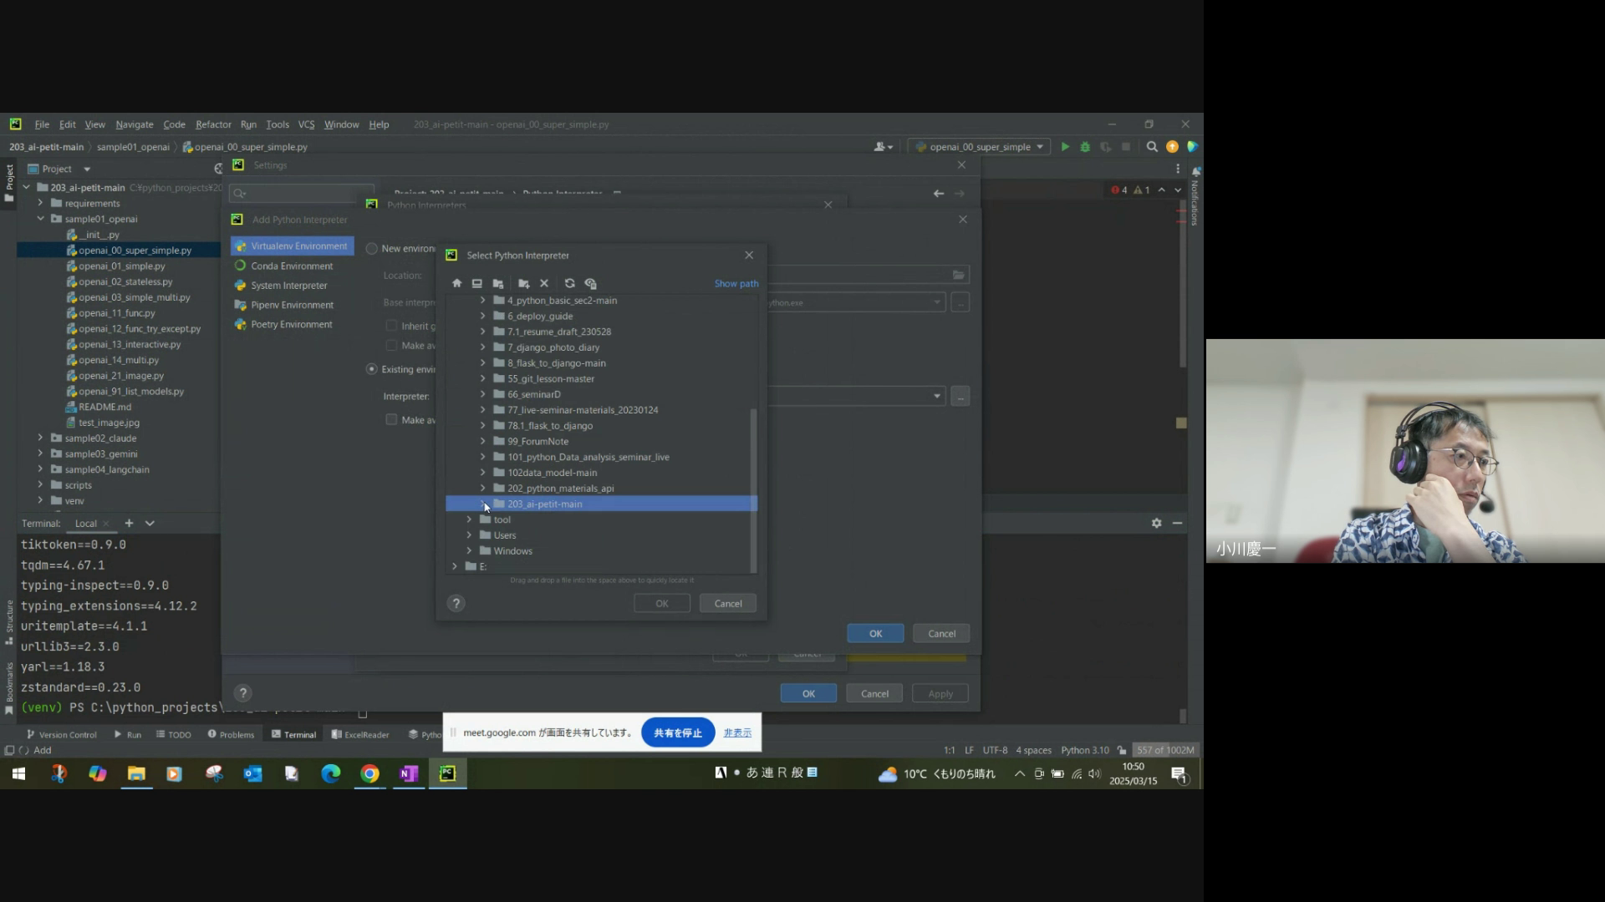The image size is (1605, 902).
Task: Expand the 203_ai-petit-main folder
Action: (482, 504)
